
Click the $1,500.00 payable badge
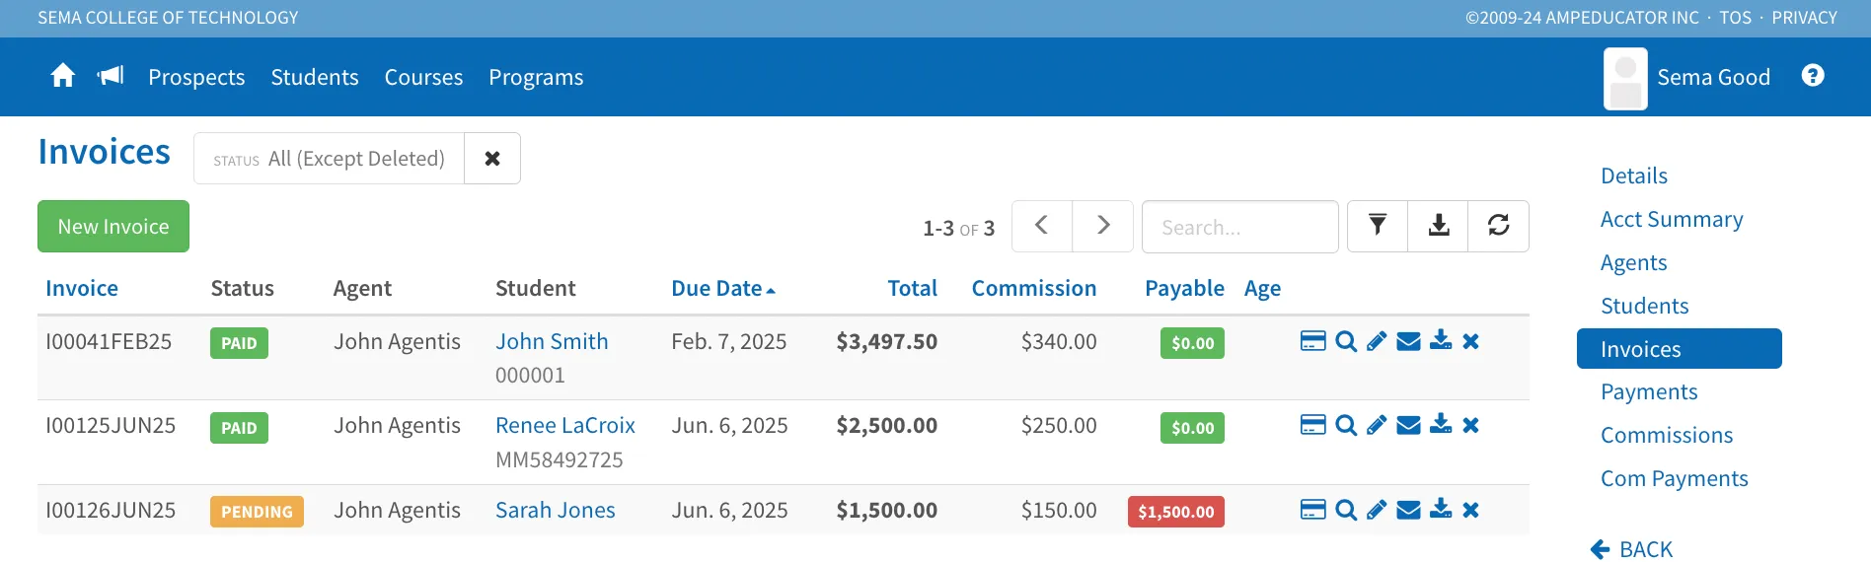click(x=1176, y=512)
